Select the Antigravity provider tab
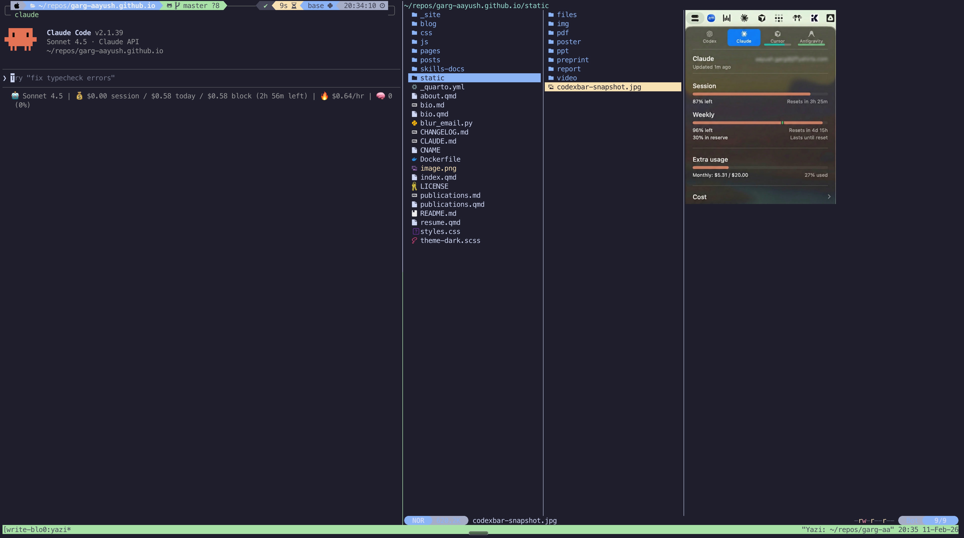The height and width of the screenshot is (538, 964). click(x=811, y=37)
